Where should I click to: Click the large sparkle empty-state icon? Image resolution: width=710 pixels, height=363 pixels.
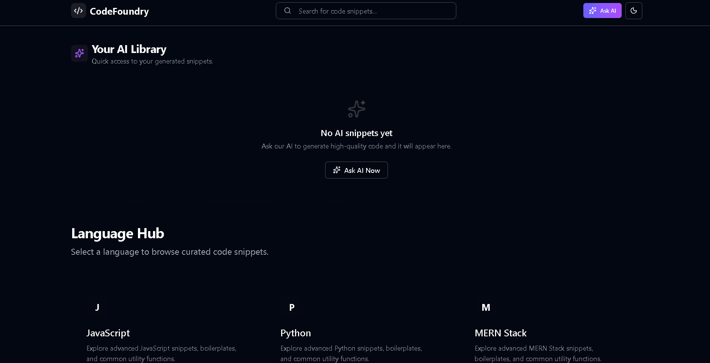[x=356, y=109]
